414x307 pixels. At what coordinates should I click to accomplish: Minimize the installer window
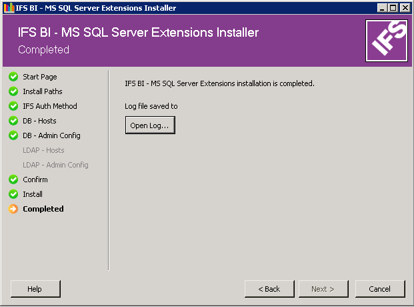coord(383,8)
